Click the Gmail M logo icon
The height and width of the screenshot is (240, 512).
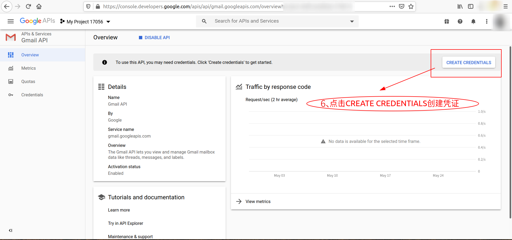pyautogui.click(x=11, y=37)
